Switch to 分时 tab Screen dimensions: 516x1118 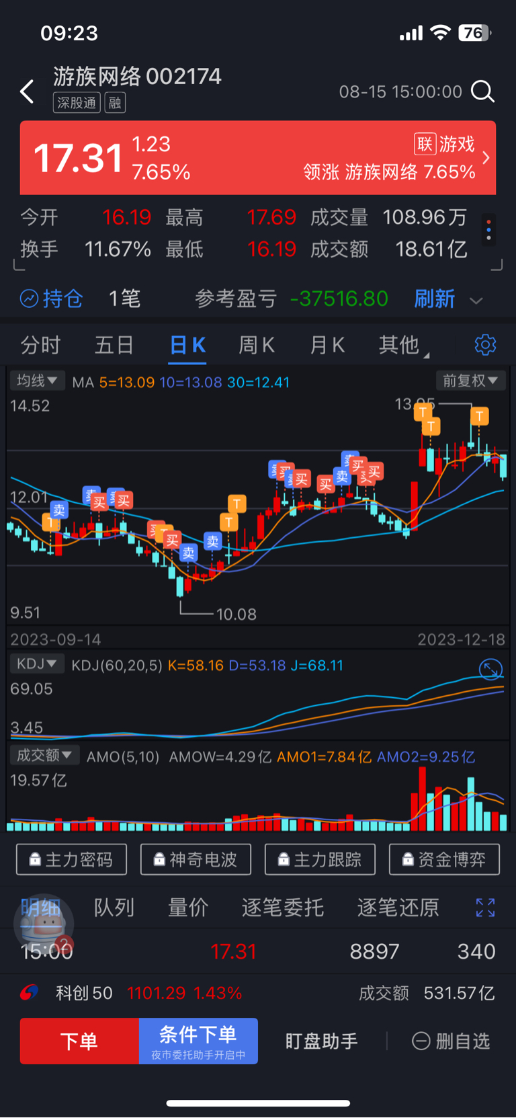tap(40, 345)
